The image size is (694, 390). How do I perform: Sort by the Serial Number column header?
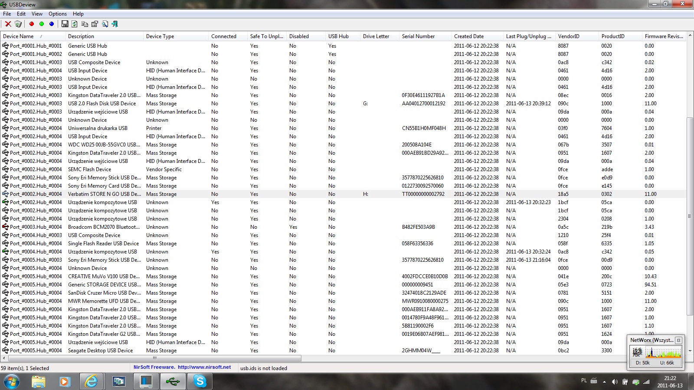point(425,36)
